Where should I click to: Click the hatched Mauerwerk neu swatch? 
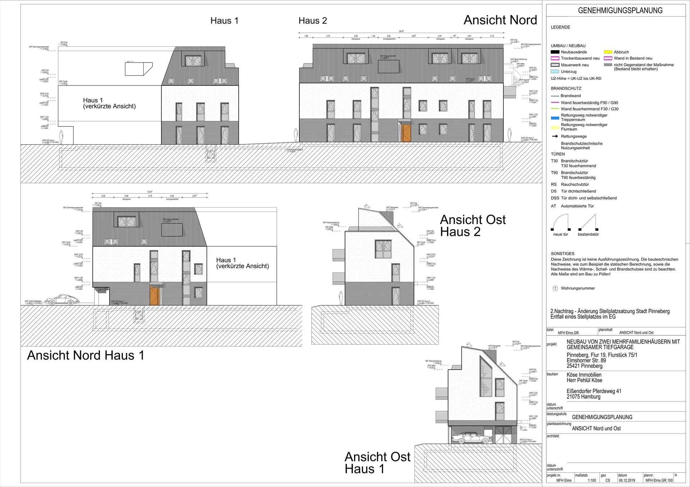(555, 65)
